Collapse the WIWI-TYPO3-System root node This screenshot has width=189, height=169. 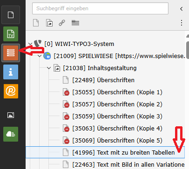30,44
